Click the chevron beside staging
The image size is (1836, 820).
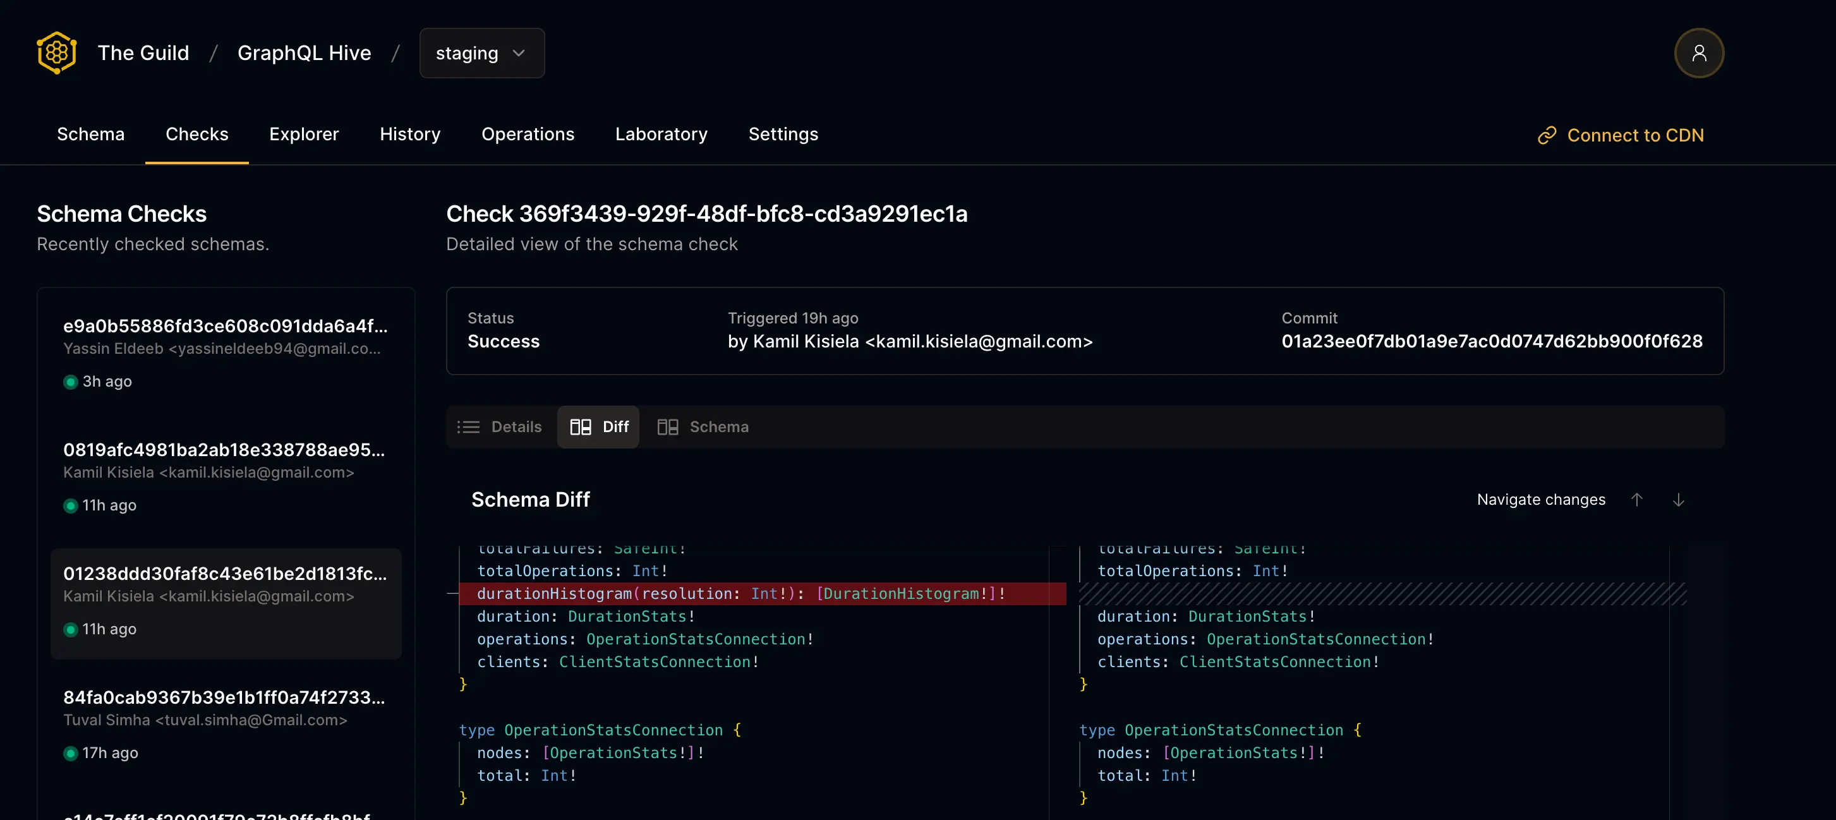(519, 54)
